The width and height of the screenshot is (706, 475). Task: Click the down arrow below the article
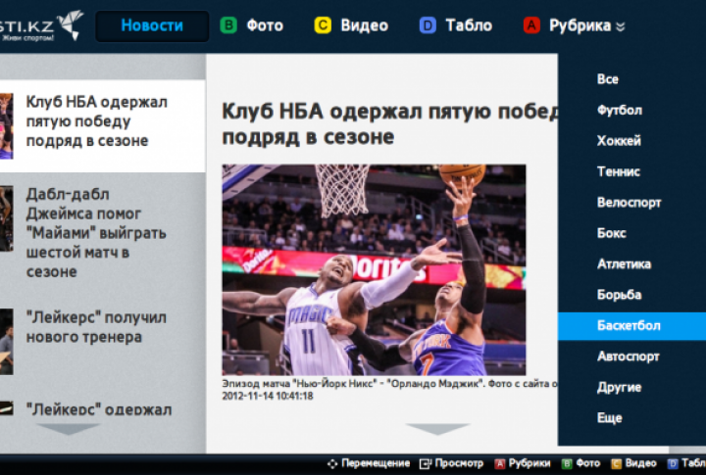pos(437,429)
